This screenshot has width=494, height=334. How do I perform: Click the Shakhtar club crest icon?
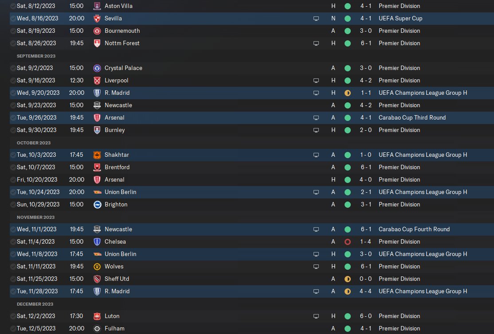point(97,155)
